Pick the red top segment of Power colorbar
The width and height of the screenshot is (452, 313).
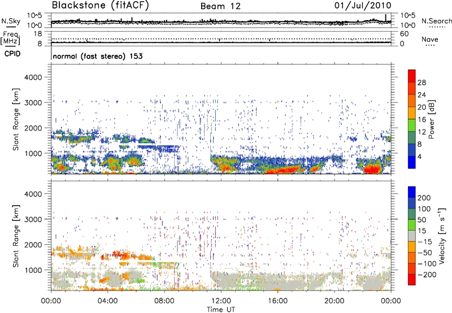(412, 76)
